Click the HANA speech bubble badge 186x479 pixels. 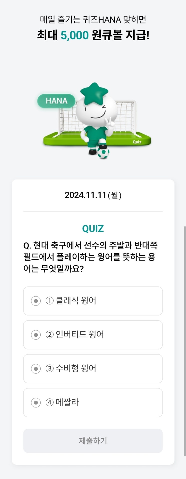(56, 101)
